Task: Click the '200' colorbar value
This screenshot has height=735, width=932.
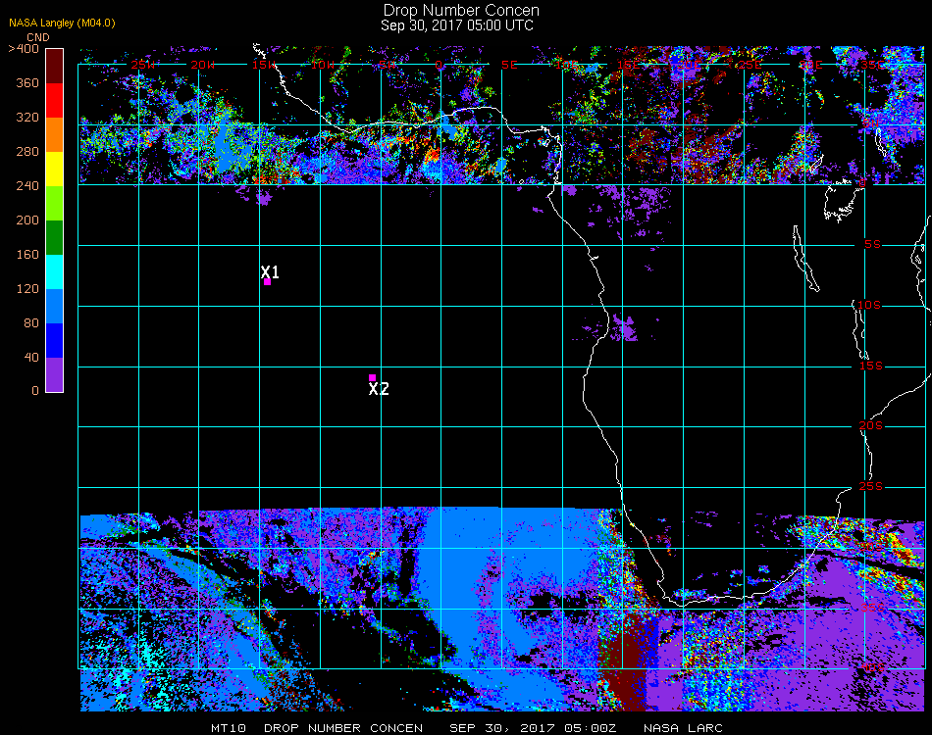Action: point(27,220)
